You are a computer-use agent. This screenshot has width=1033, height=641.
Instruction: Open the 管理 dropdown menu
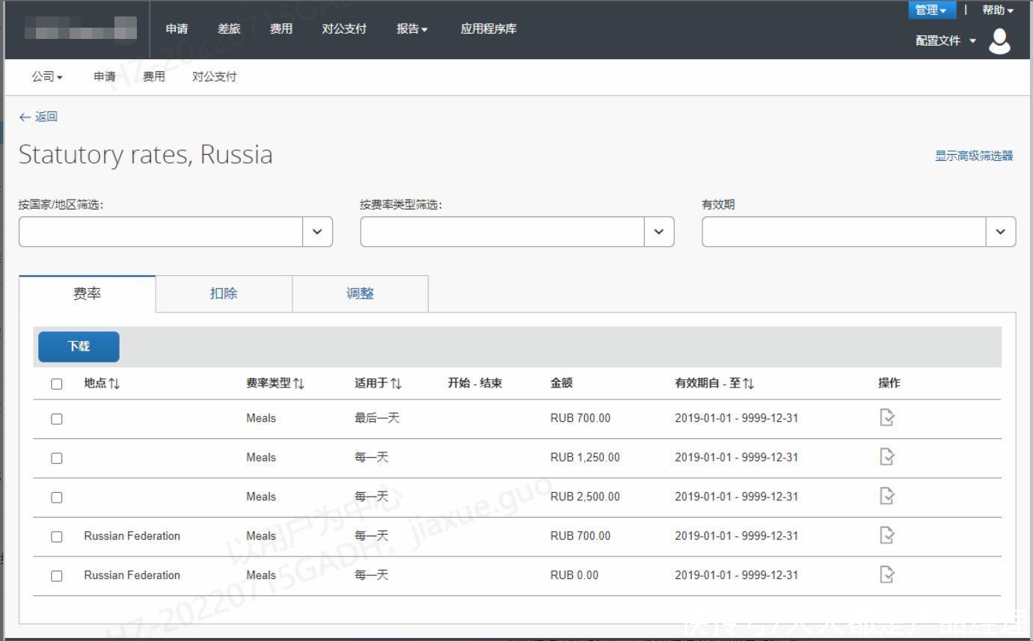tap(931, 10)
